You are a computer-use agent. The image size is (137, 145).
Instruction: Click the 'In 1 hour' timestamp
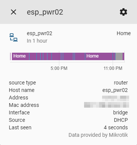click(x=37, y=41)
